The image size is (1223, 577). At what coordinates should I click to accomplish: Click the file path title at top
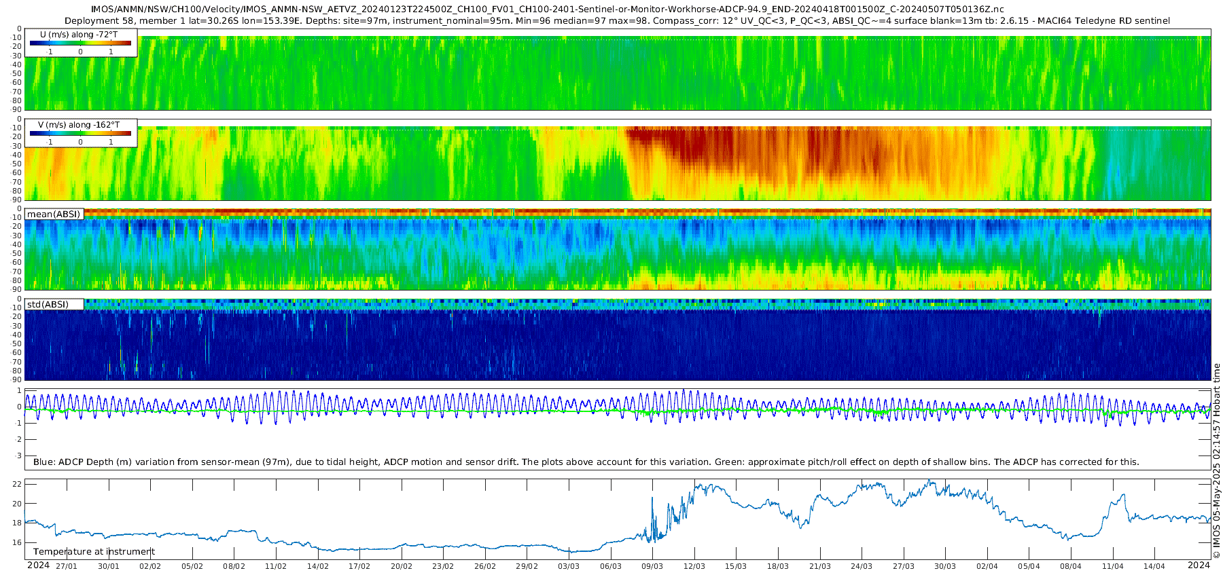pyautogui.click(x=548, y=10)
